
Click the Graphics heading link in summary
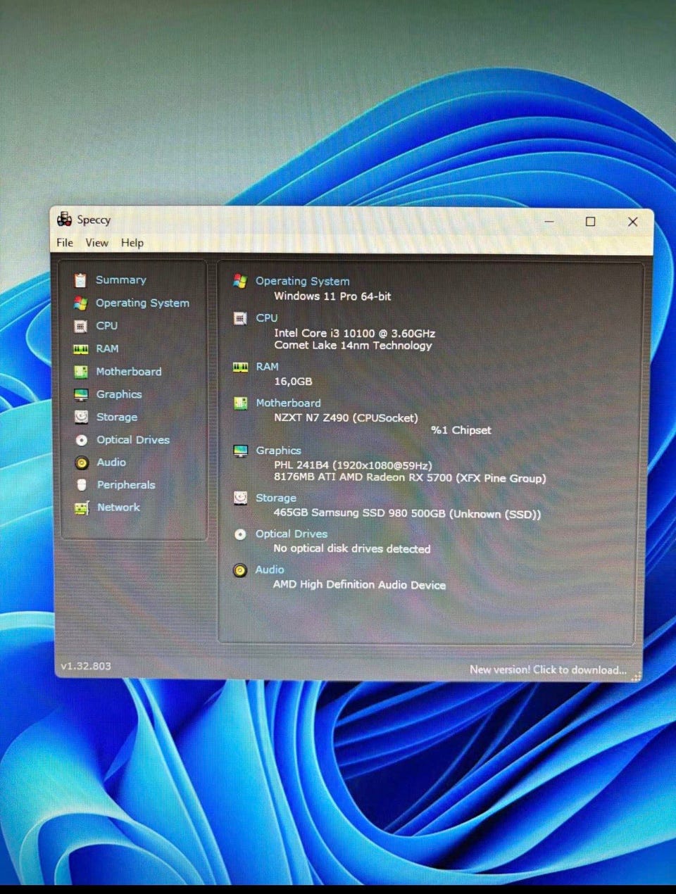tap(278, 451)
